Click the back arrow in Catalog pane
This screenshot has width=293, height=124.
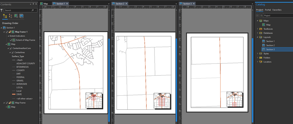point(257,15)
